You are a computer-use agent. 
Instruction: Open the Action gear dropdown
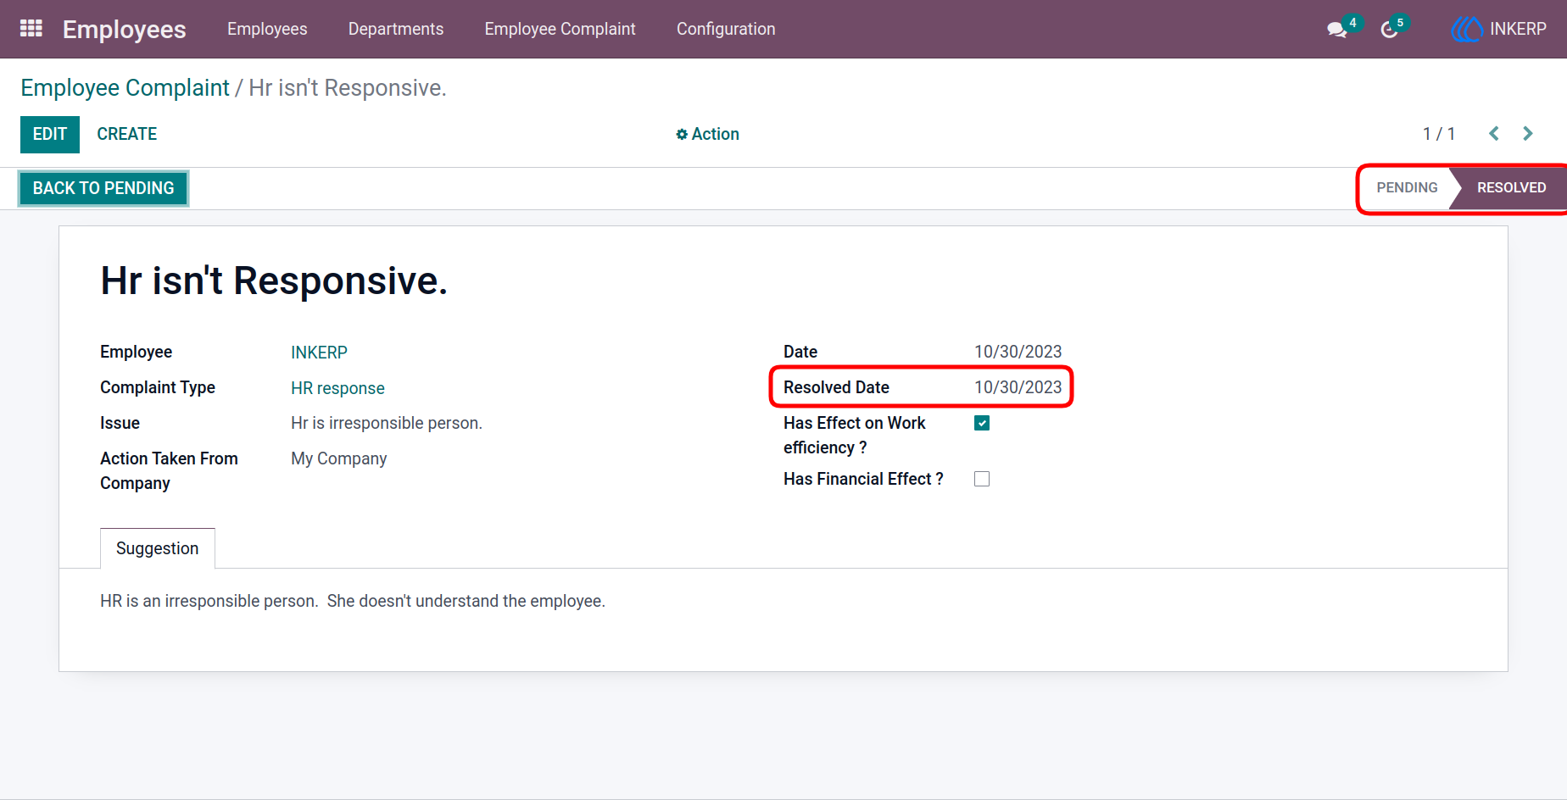707,134
